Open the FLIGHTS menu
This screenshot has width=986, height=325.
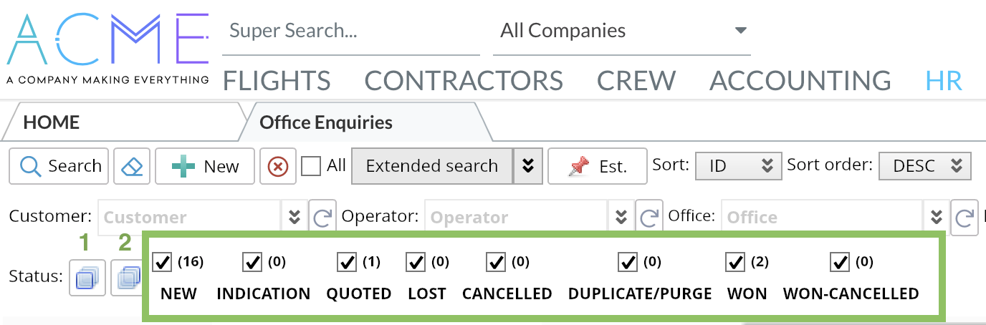[277, 81]
